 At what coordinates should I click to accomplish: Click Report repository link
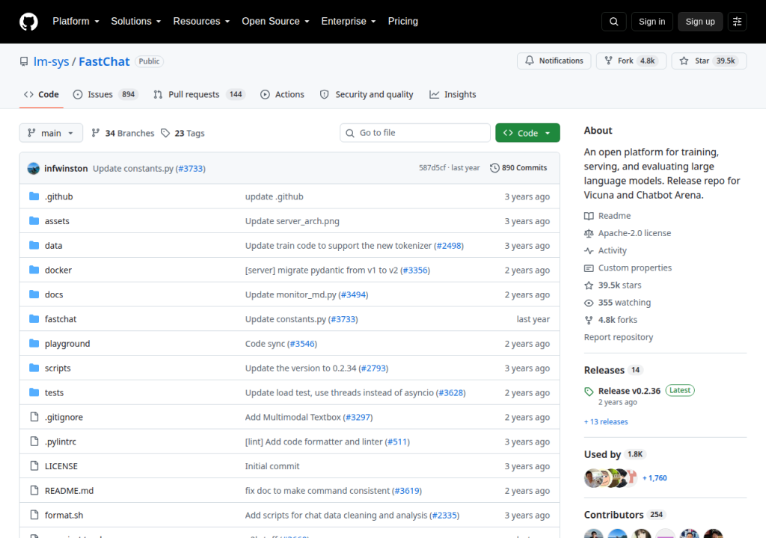pos(619,337)
